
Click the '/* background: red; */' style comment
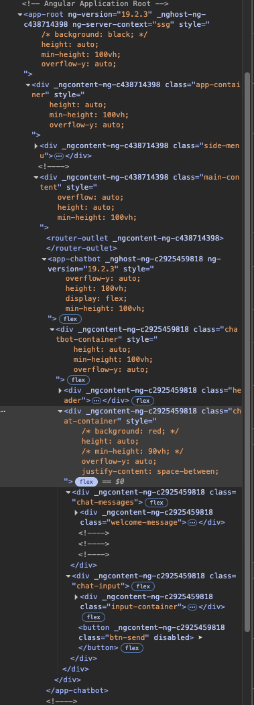pos(130,431)
